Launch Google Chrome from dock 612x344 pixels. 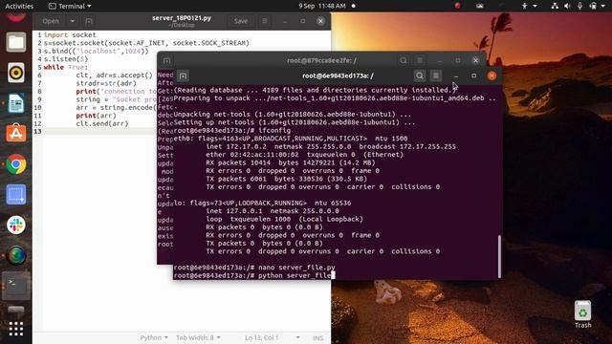coord(16,163)
